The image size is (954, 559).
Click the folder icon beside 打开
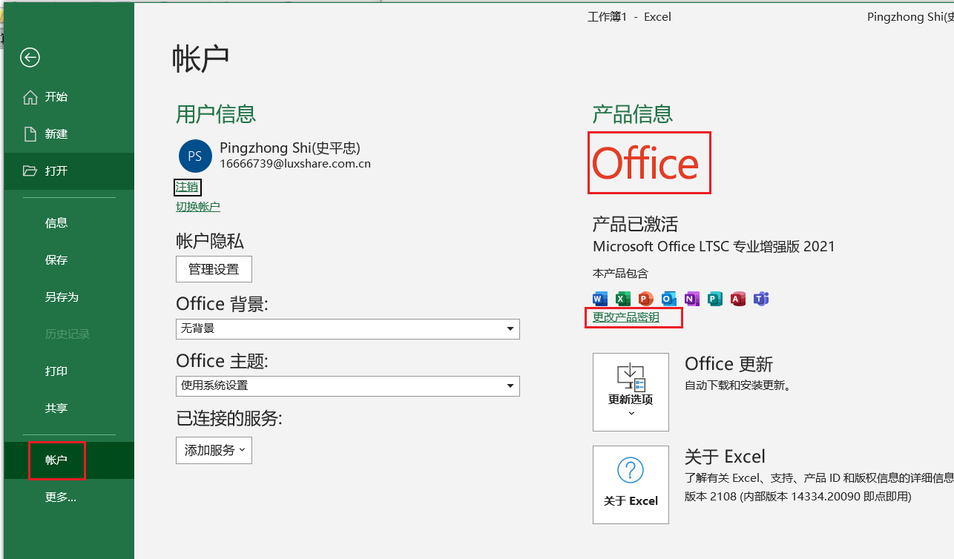[x=30, y=171]
